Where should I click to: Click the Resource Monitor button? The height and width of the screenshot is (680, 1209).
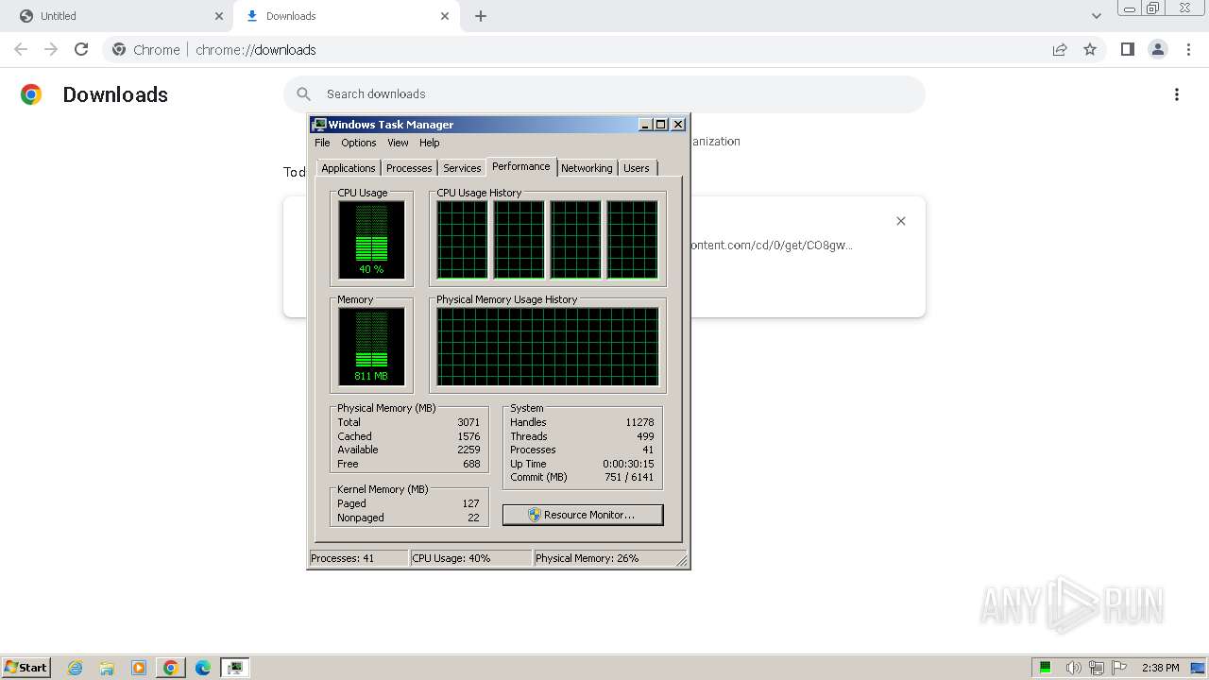point(583,515)
